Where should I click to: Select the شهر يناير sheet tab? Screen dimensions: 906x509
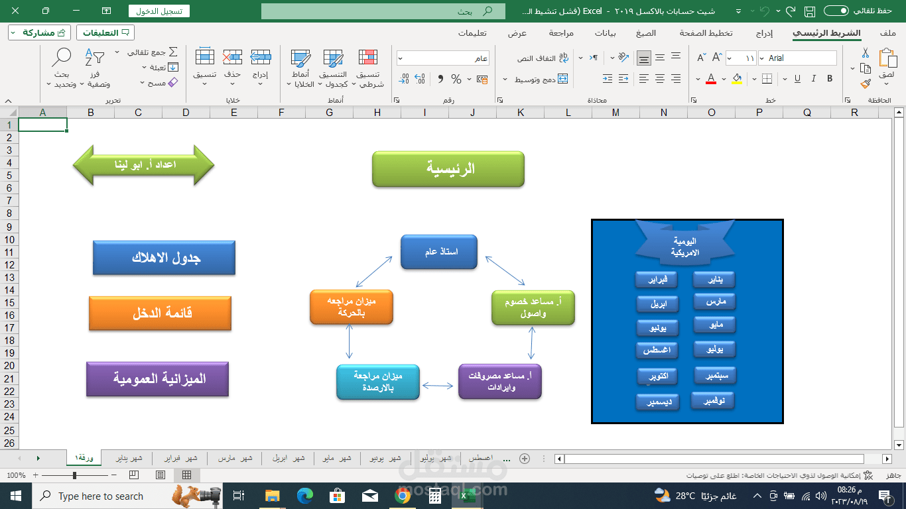point(129,458)
